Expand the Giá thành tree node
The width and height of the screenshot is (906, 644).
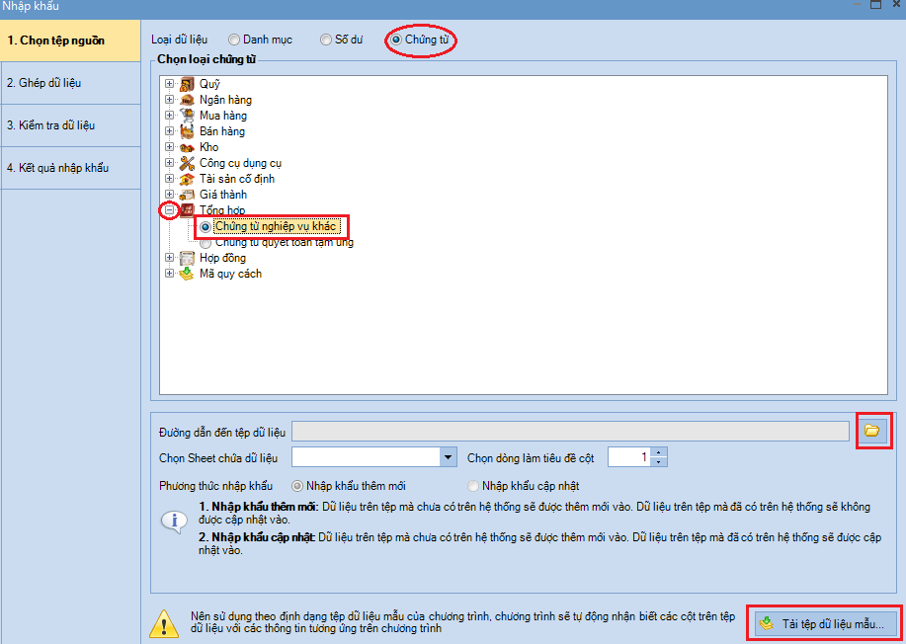tap(169, 195)
